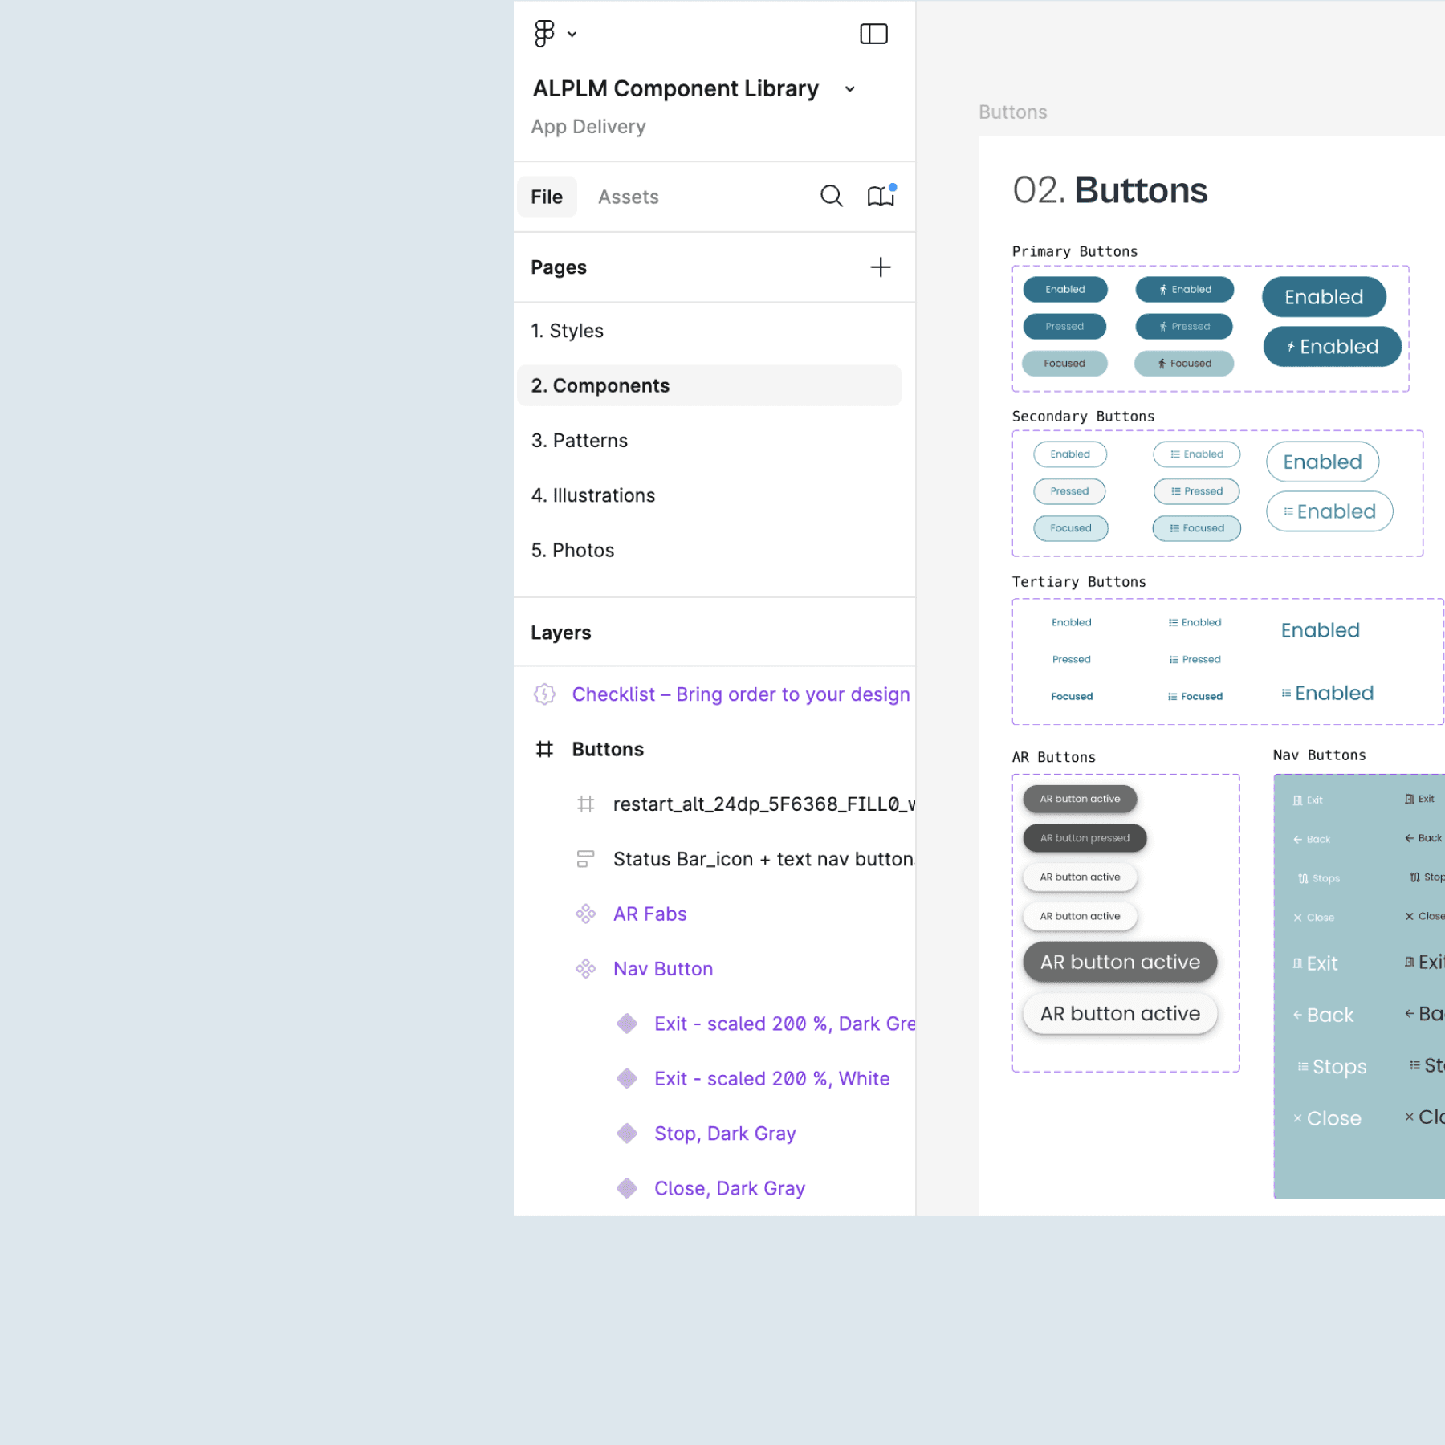Select the Tertiary Buttons section label
The width and height of the screenshot is (1445, 1445).
pos(1079,581)
